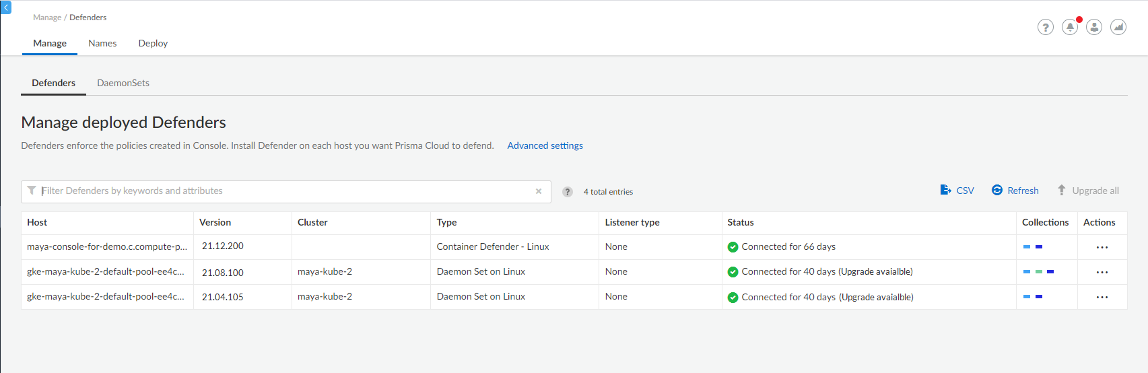Viewport: 1148px width, 373px height.
Task: Open actions menu for maya-console-for-demo host
Action: [x=1102, y=247]
